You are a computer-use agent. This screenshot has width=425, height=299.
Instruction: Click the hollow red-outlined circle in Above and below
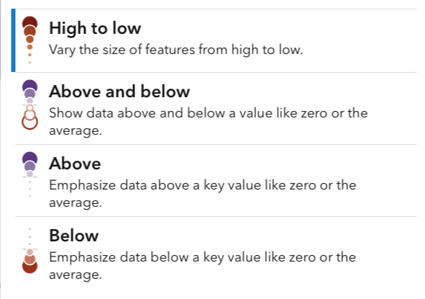pos(29,122)
